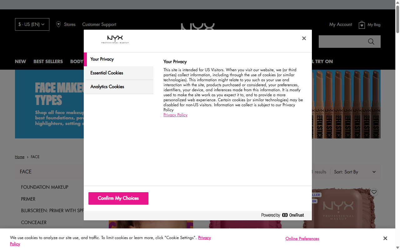
Task: Close the privacy preference modal
Action: click(x=304, y=38)
